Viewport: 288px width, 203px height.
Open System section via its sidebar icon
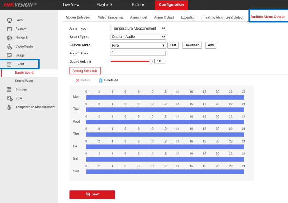pos(10,29)
